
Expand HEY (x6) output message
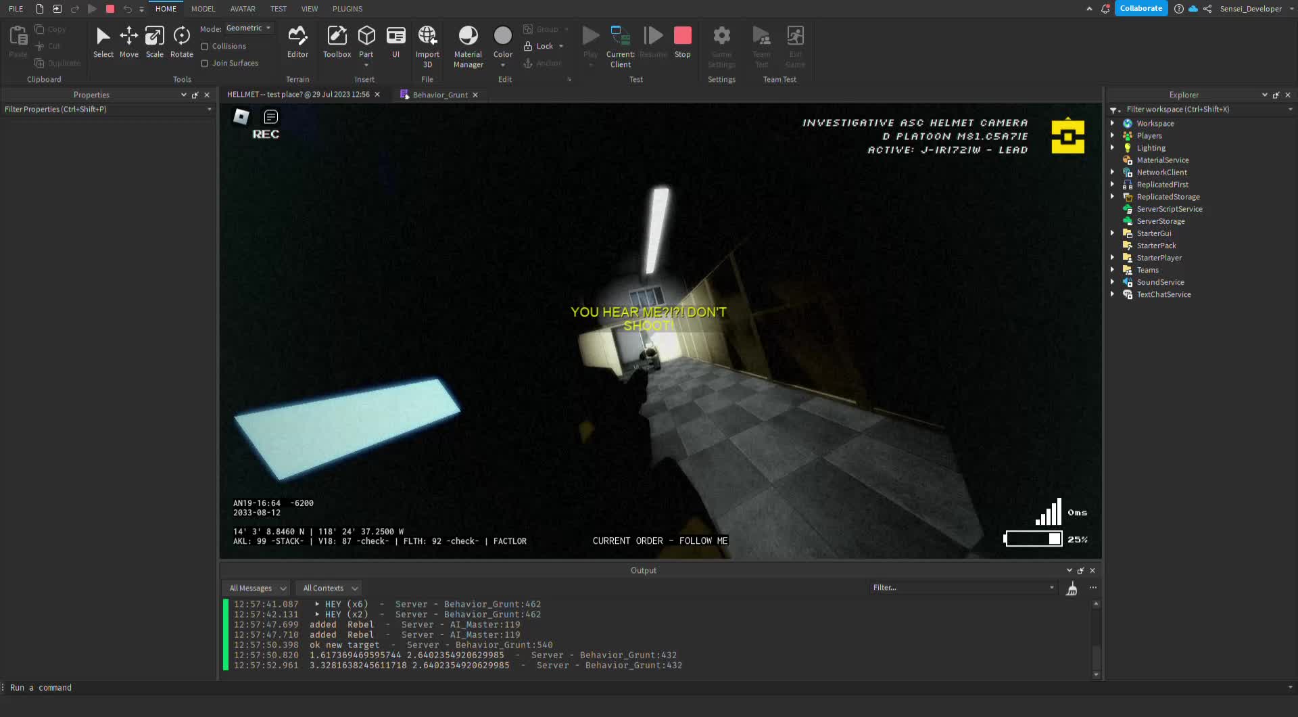[x=317, y=604]
